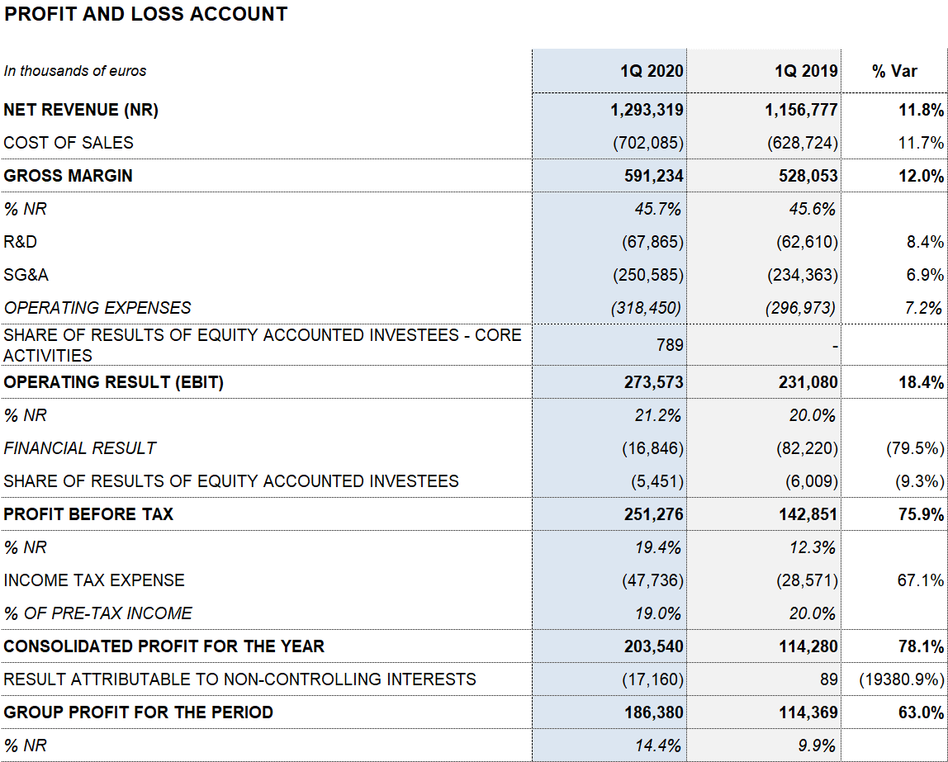Select the 78.1% variance cell

click(x=921, y=646)
